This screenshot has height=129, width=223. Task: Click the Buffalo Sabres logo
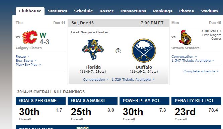tap(144, 51)
